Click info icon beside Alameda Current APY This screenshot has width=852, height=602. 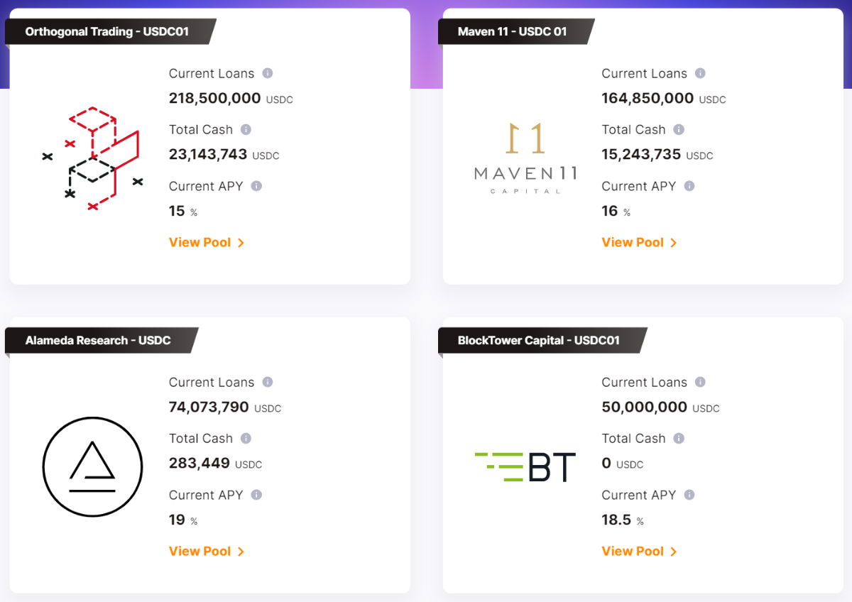click(256, 495)
